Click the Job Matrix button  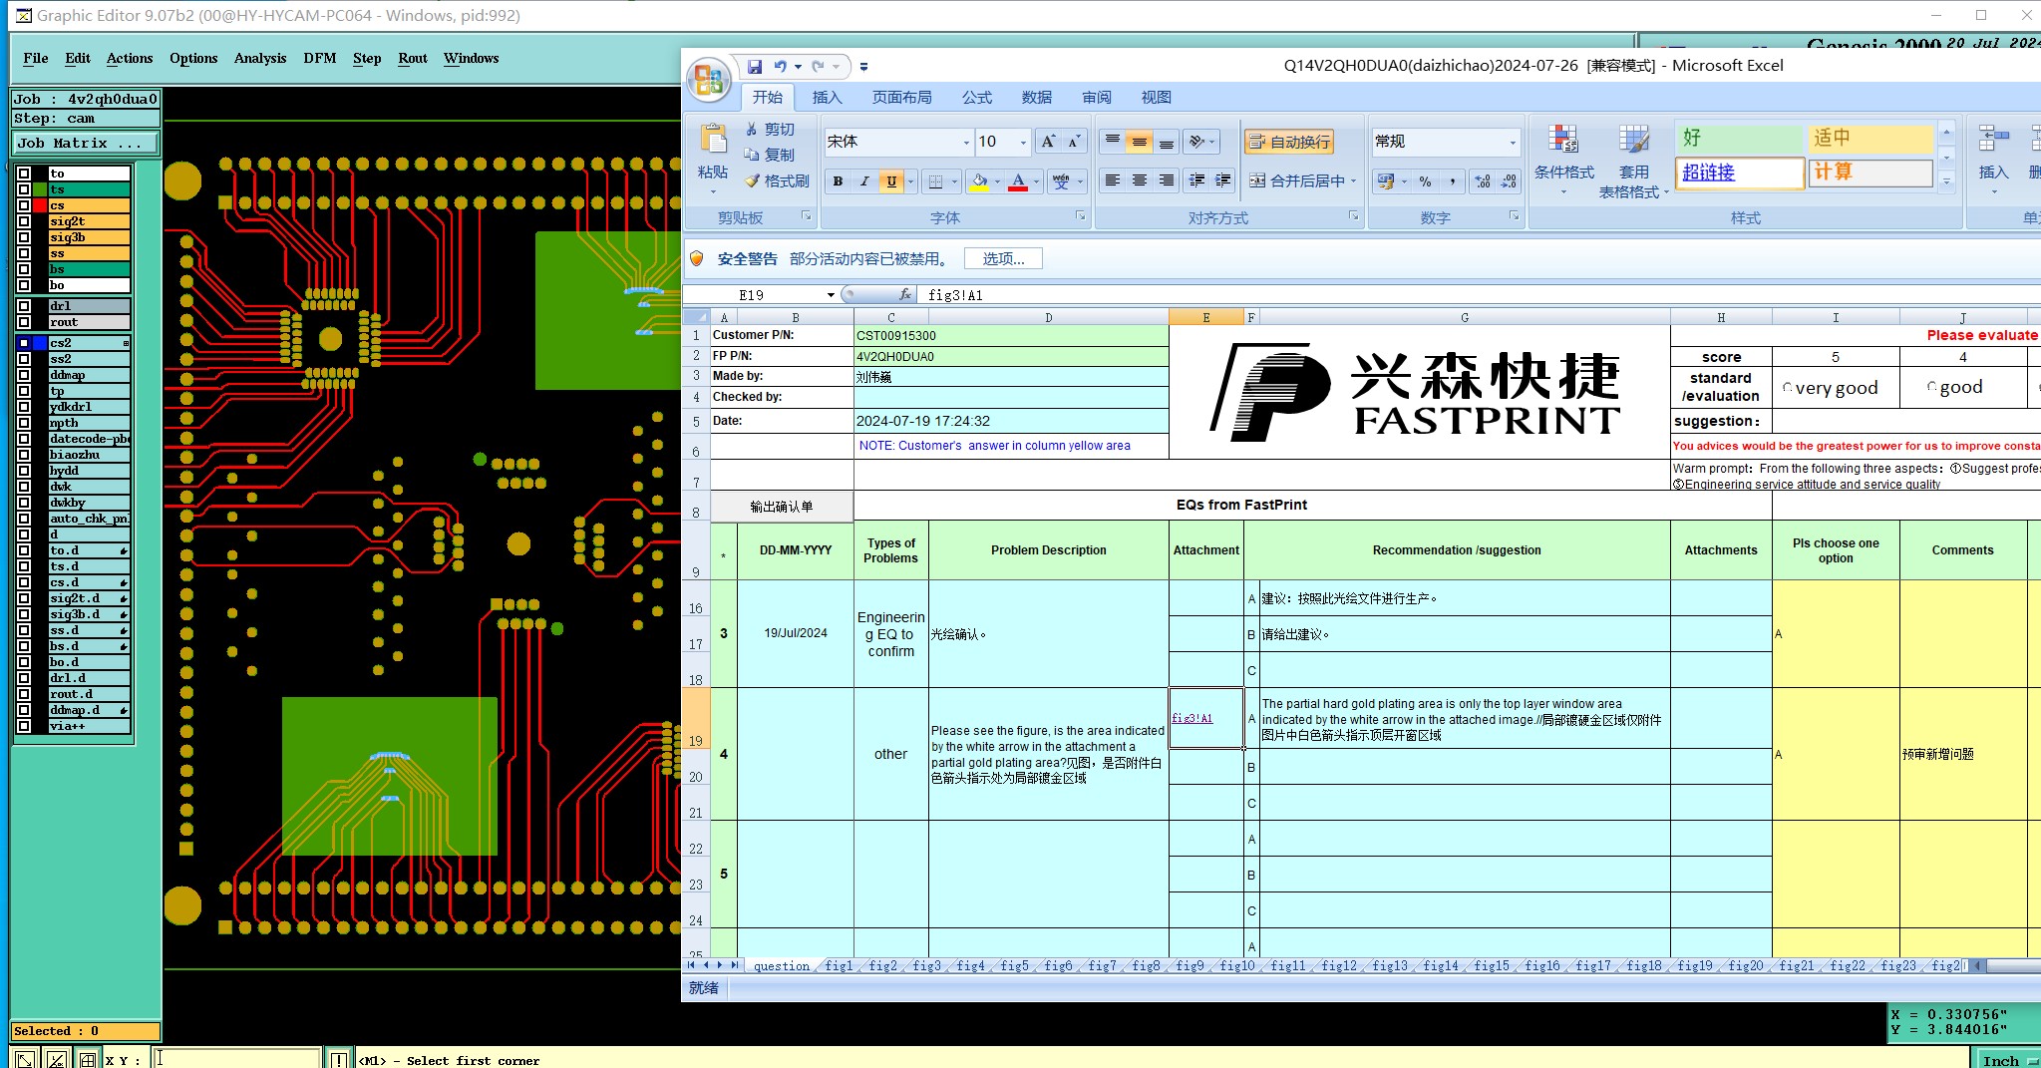pyautogui.click(x=85, y=144)
